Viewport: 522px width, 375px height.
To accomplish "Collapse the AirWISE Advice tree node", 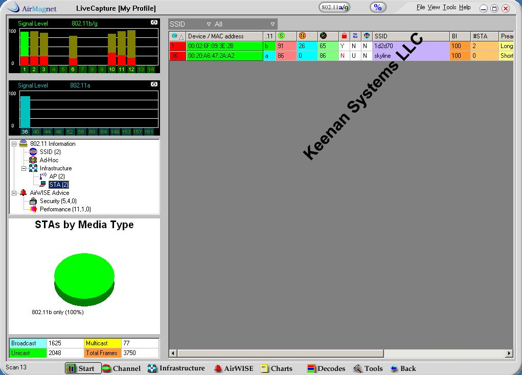I will (14, 193).
